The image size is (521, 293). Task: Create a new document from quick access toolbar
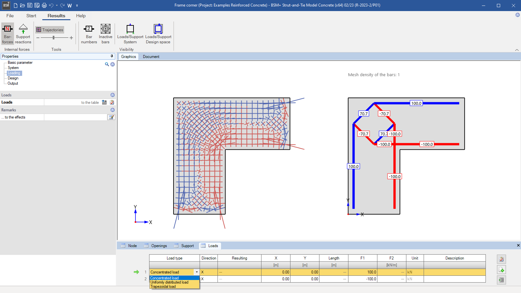[15, 6]
